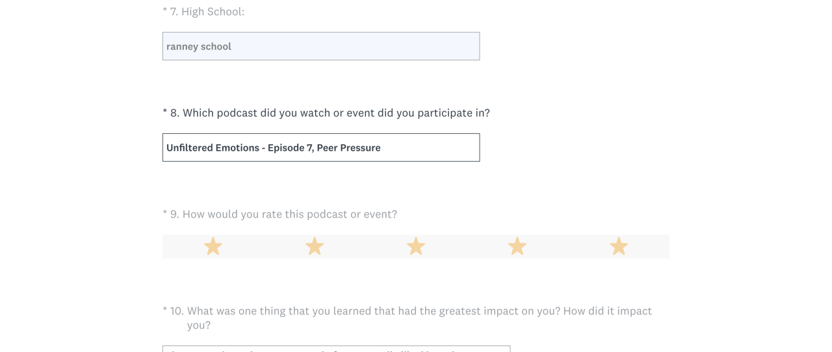Focus the question 10 answer box
Viewport: 832px width, 352px height.
pyautogui.click(x=336, y=349)
